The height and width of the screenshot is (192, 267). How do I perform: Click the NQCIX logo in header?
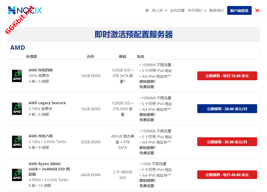25,10
